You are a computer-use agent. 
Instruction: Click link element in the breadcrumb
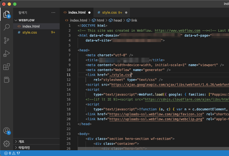coord(132,20)
